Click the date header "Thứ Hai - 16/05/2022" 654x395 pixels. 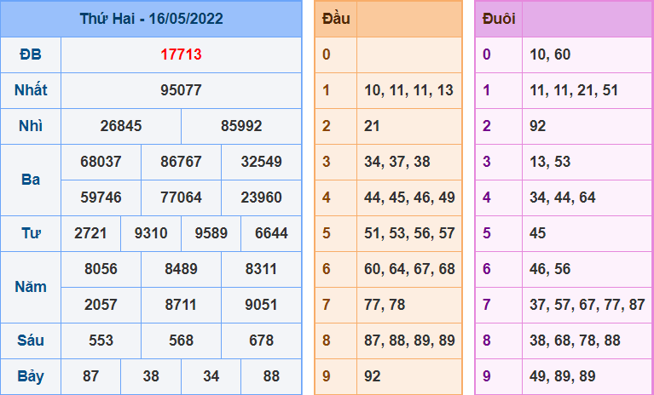pyautogui.click(x=152, y=19)
